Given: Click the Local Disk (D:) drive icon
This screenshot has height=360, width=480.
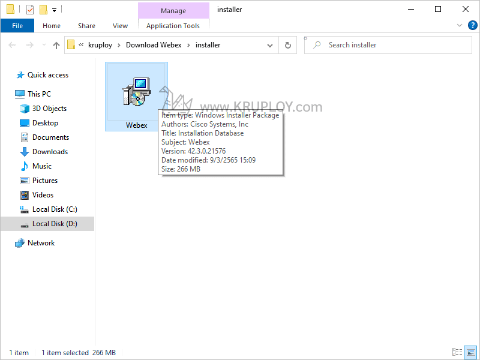Looking at the screenshot, I should pos(25,226).
